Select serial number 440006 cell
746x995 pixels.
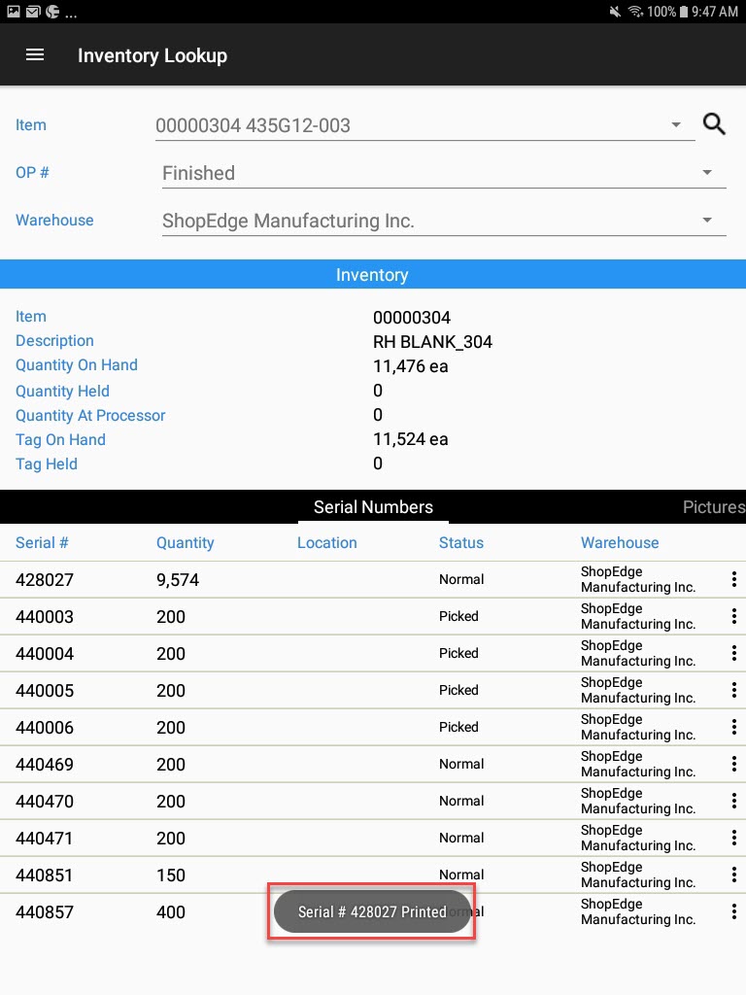click(45, 727)
